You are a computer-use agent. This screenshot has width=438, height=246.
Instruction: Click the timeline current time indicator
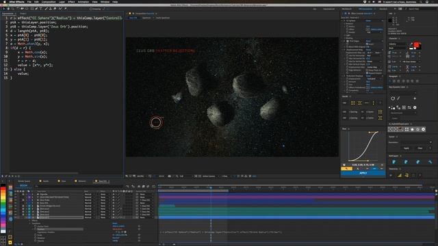tap(211, 188)
